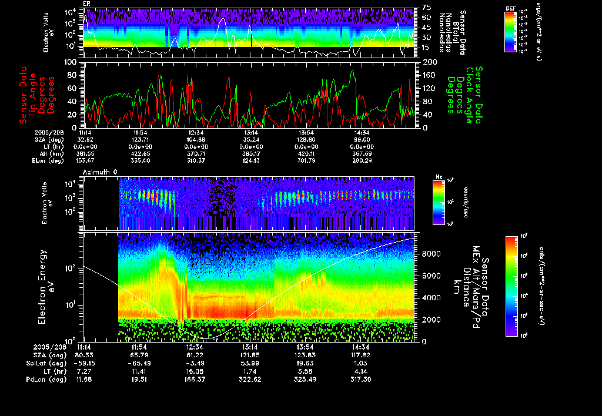The image size is (602, 416).
Task: Click the 'SolLat (deg)' row label
Action: point(46,364)
